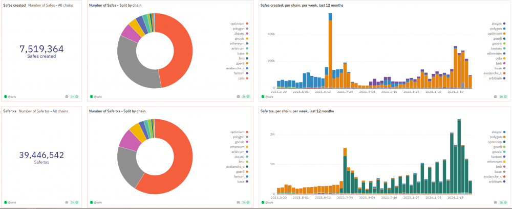
Task: Click Safe avatar icon under Safe txs per week chart
Action: [x=263, y=202]
